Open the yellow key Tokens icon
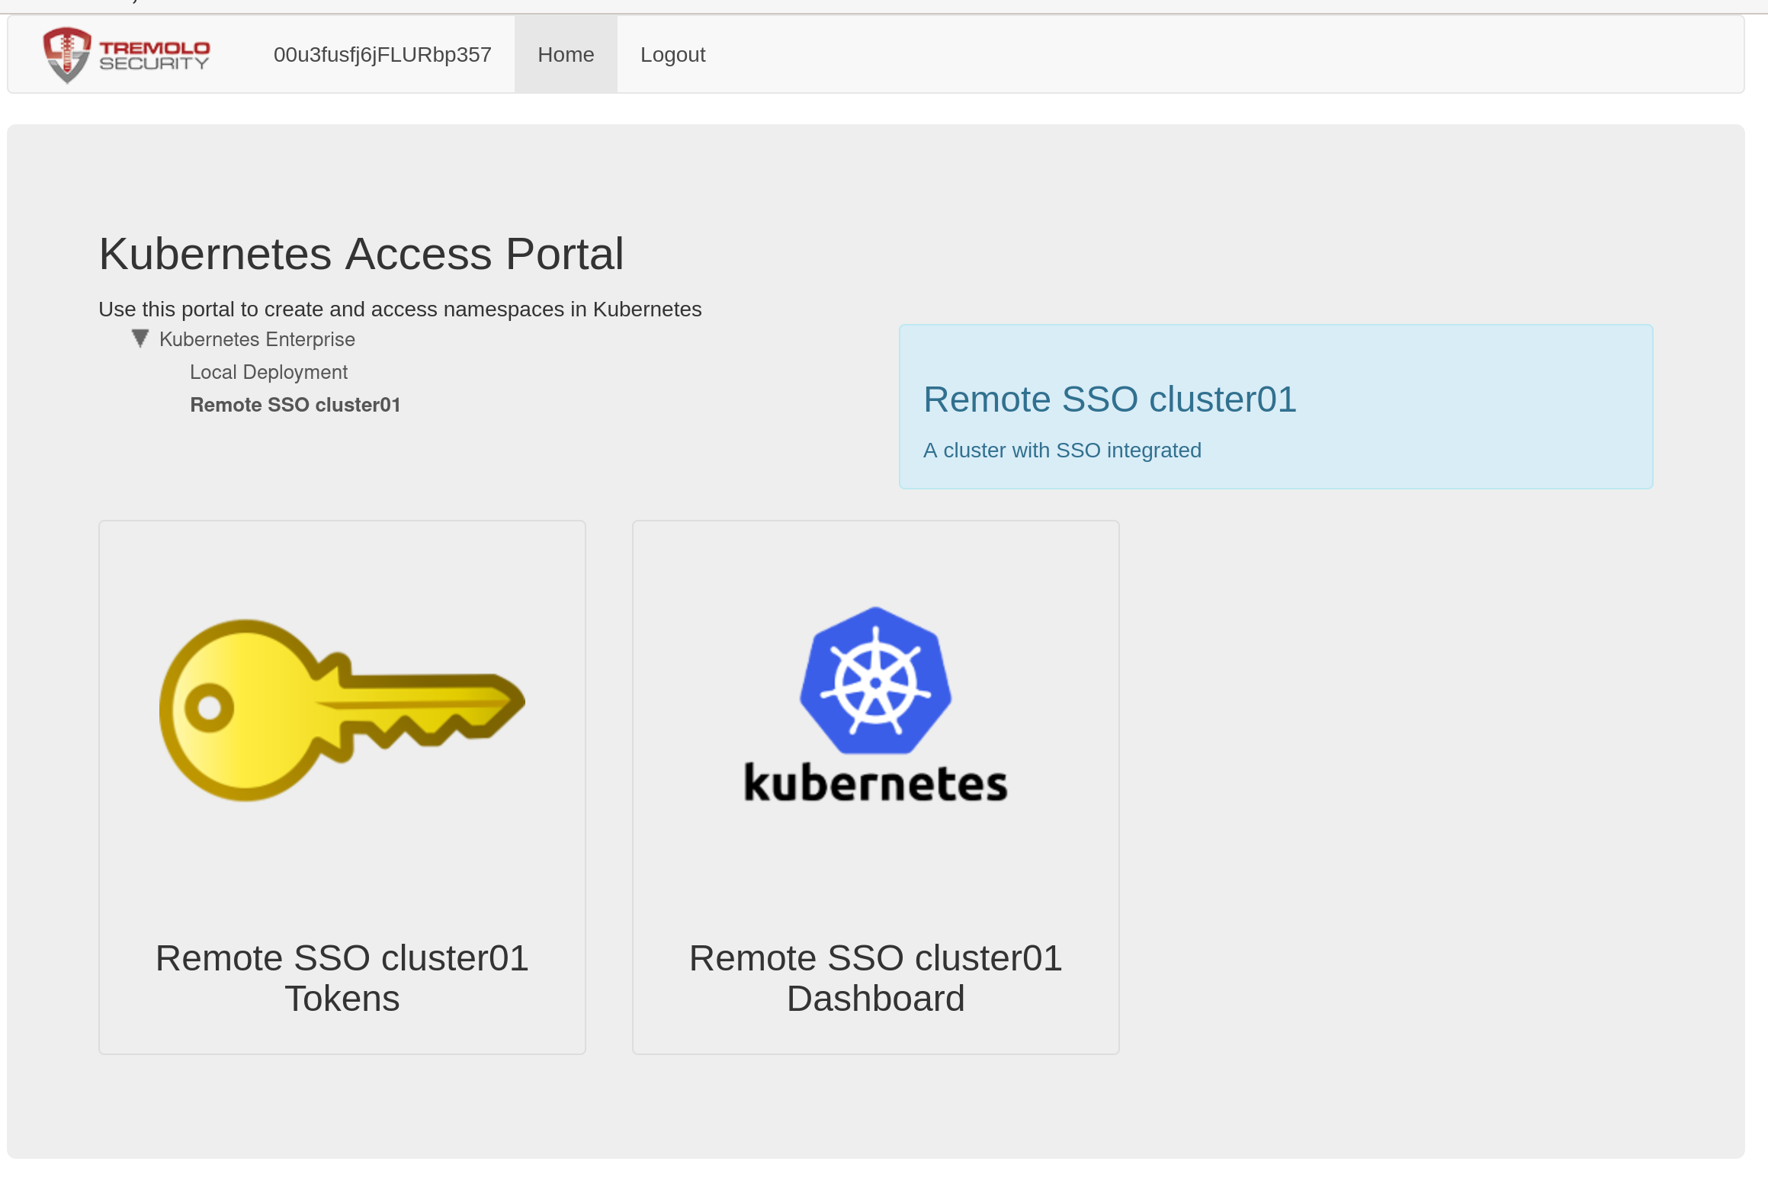 [342, 710]
